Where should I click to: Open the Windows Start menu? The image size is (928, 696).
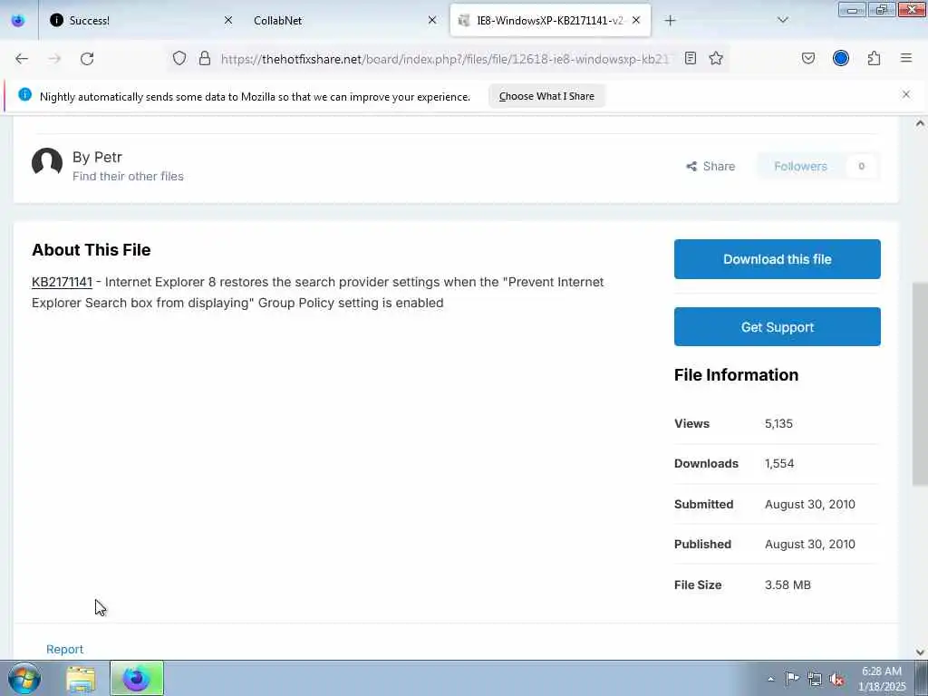tap(24, 678)
